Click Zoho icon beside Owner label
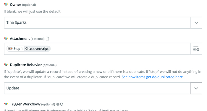This screenshot has width=207, height=111. tap(6, 5)
